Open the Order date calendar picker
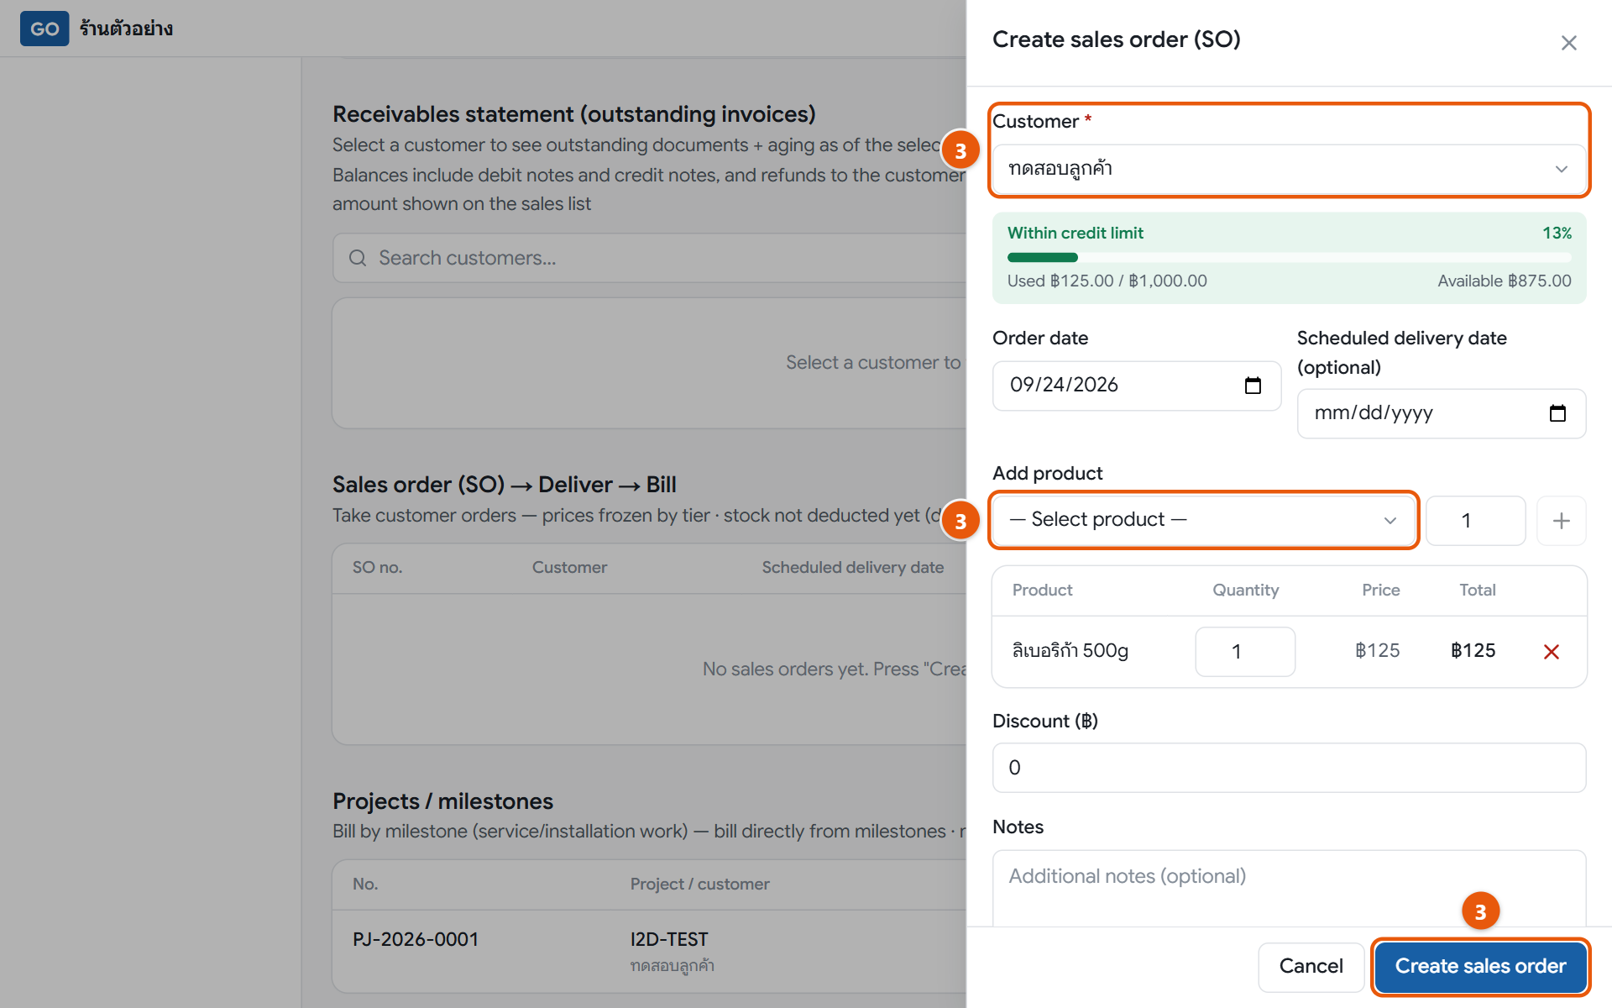 pyautogui.click(x=1253, y=386)
